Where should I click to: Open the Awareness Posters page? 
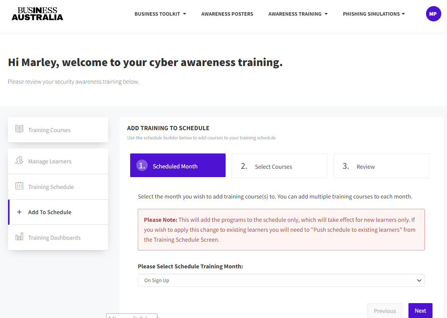(227, 14)
